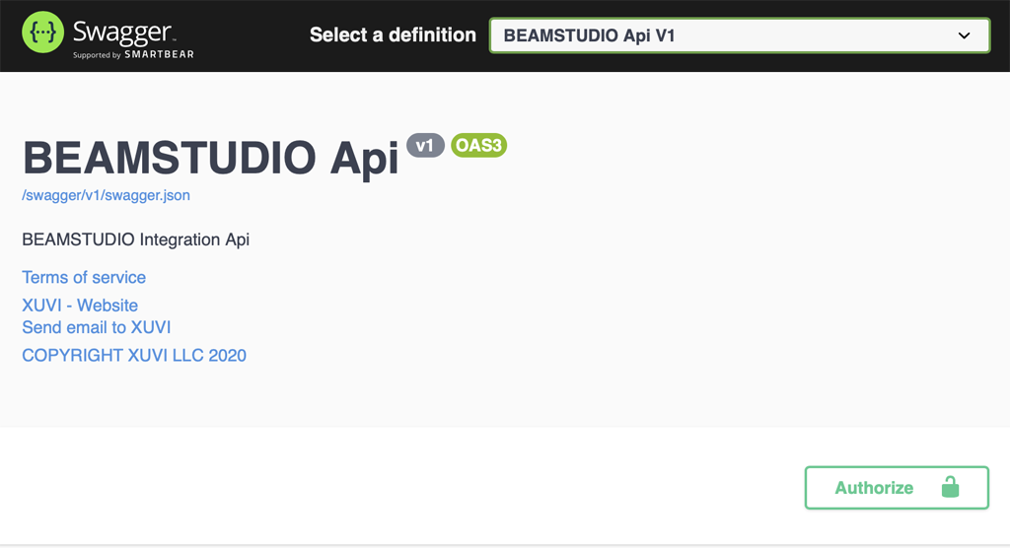Open the /swagger/v1/swagger.json link
The width and height of the screenshot is (1010, 548).
pos(106,195)
